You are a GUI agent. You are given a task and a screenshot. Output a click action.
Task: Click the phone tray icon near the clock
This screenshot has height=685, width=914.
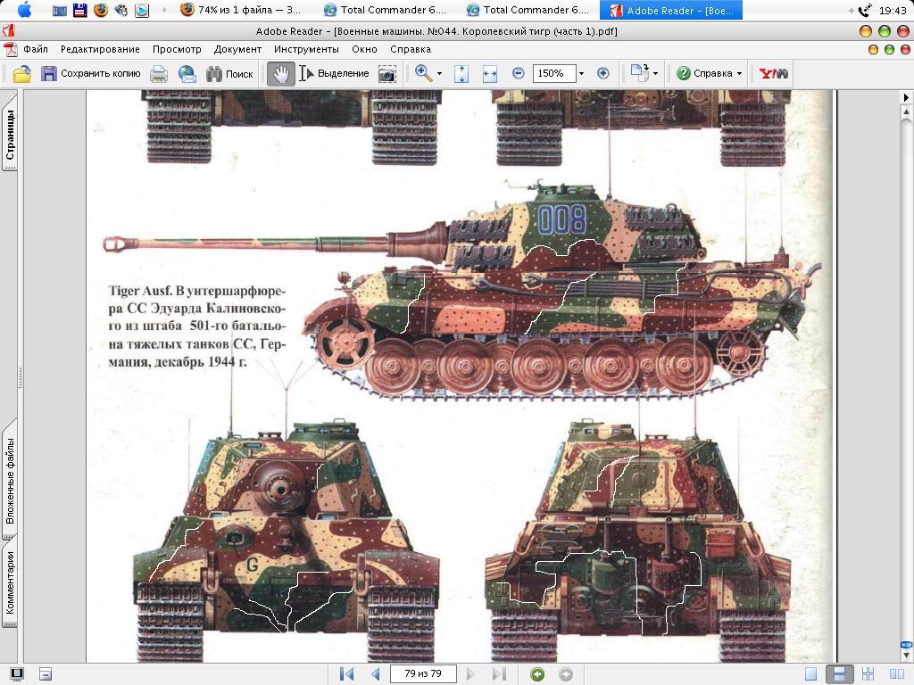(865, 10)
